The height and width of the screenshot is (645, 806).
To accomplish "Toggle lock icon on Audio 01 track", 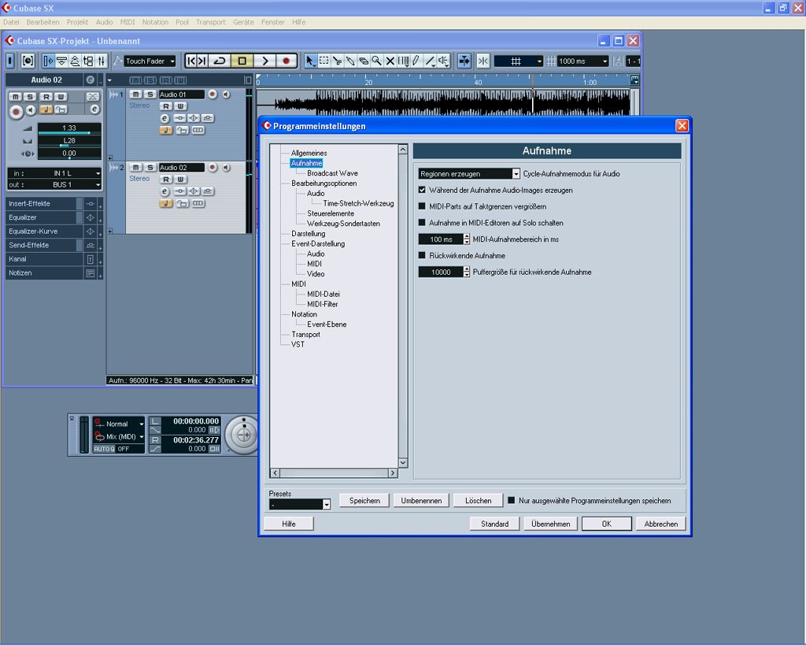I will click(183, 131).
